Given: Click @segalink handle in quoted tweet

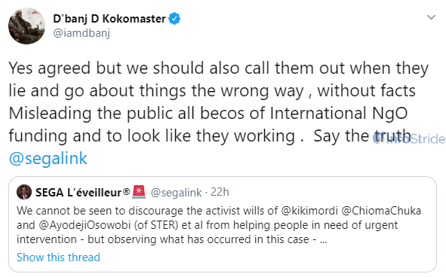Looking at the screenshot, I should (177, 193).
